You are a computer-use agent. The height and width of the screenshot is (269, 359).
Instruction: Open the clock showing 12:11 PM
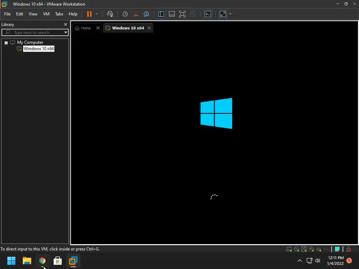(336, 261)
